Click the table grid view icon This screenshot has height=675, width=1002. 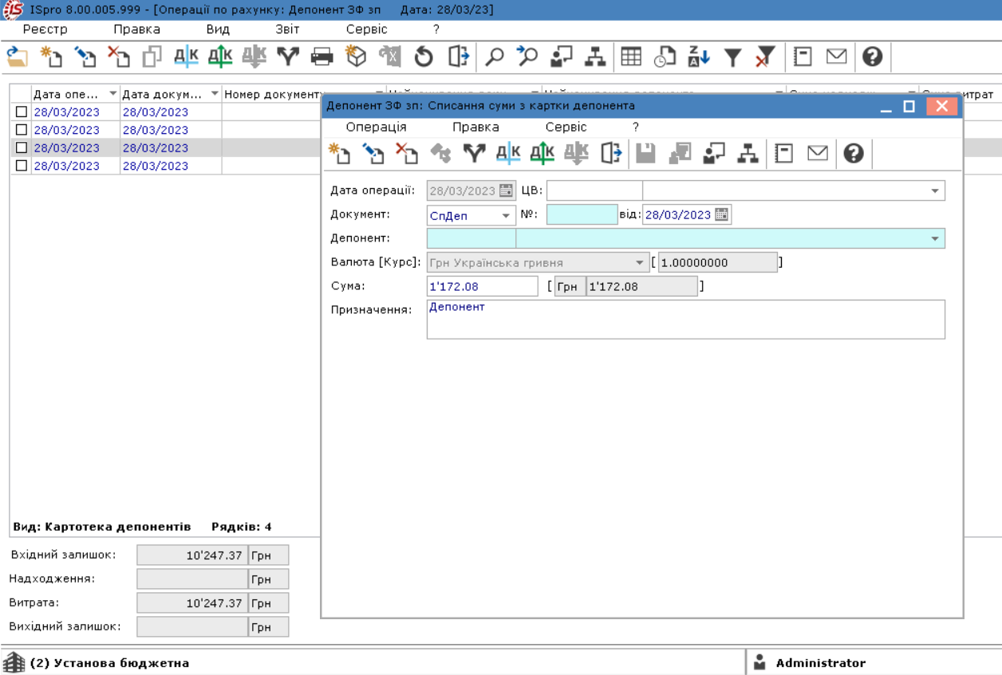tap(631, 57)
